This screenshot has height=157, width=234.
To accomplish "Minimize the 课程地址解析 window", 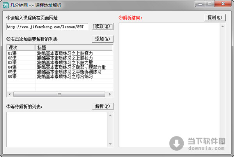I will (200, 4).
